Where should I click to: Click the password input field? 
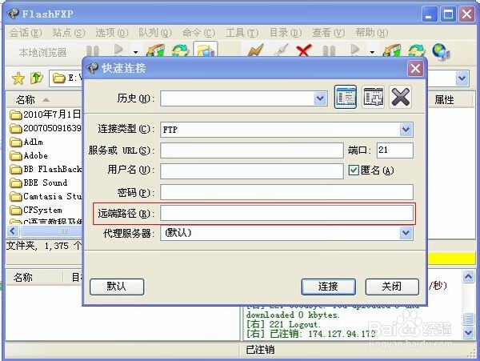[286, 192]
